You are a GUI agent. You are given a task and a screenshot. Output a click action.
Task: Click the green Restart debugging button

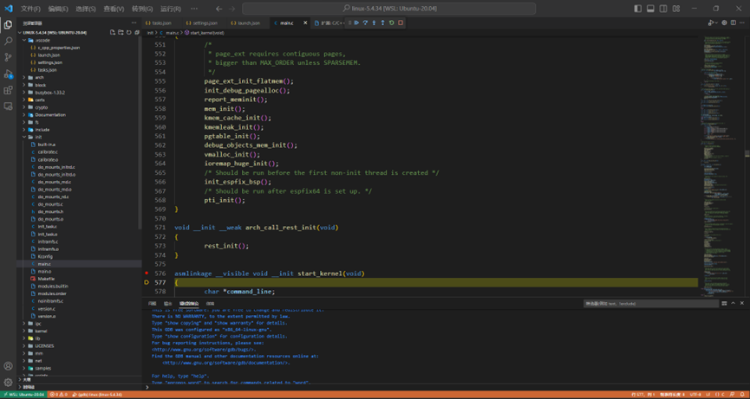392,23
